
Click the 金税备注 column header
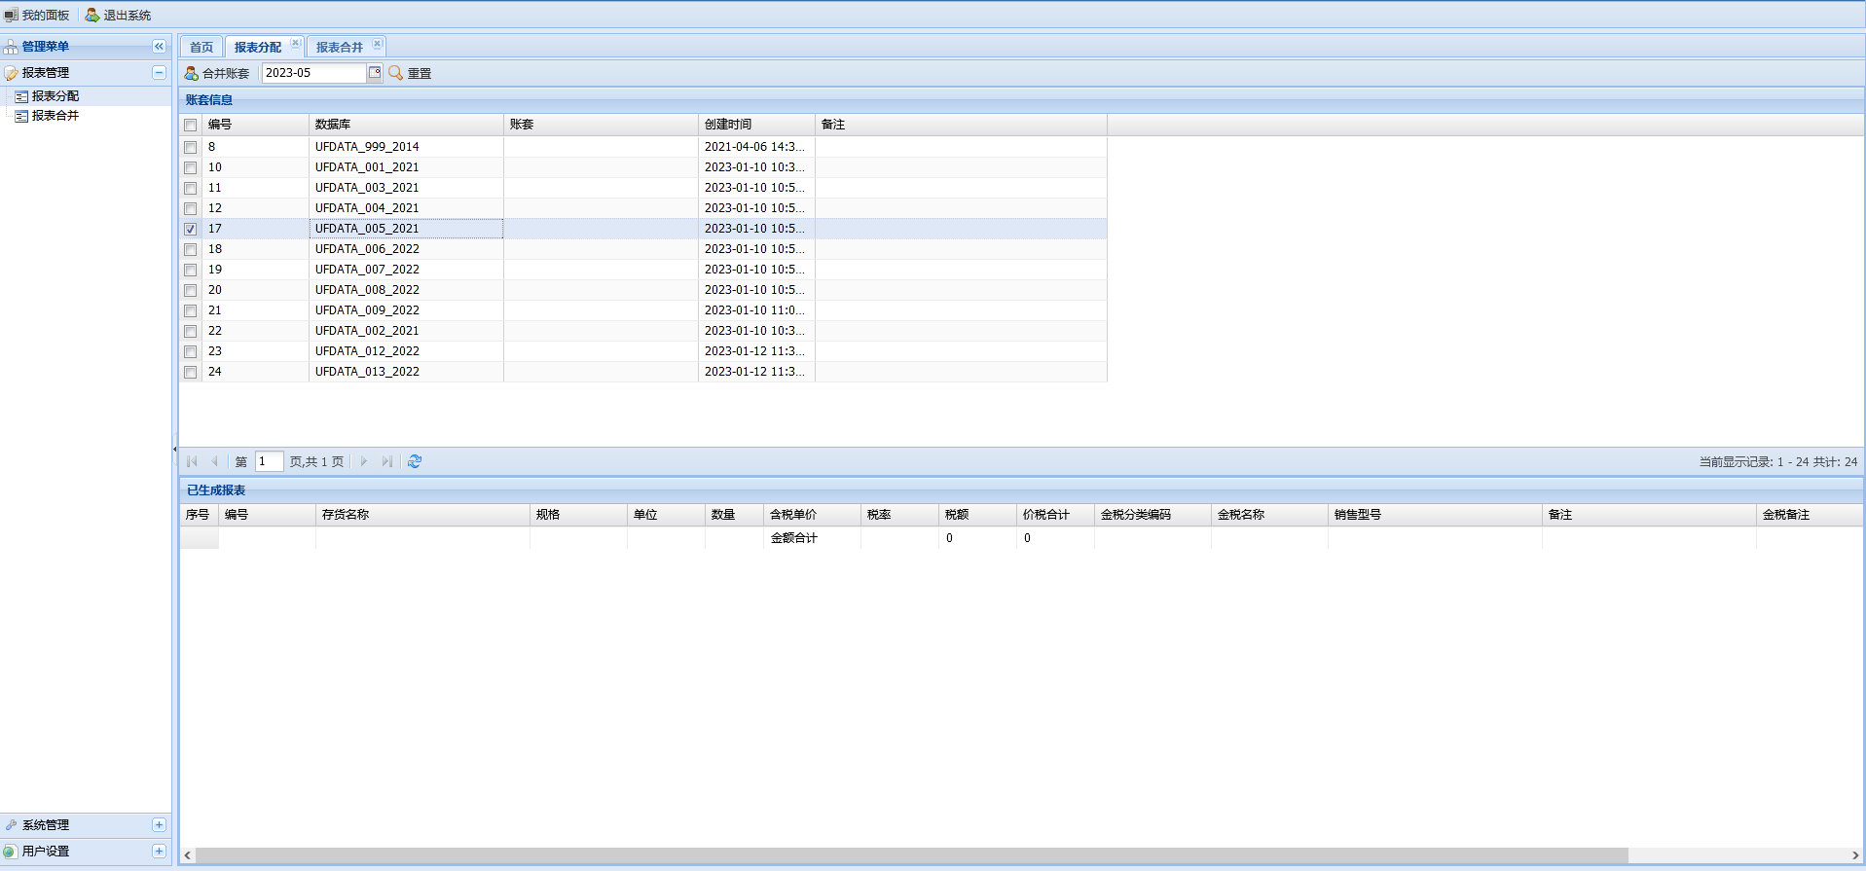pos(1810,515)
